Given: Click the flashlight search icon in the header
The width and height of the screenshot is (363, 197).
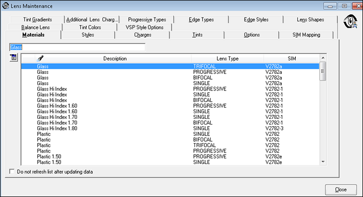Looking at the screenshot, I should (x=40, y=58).
